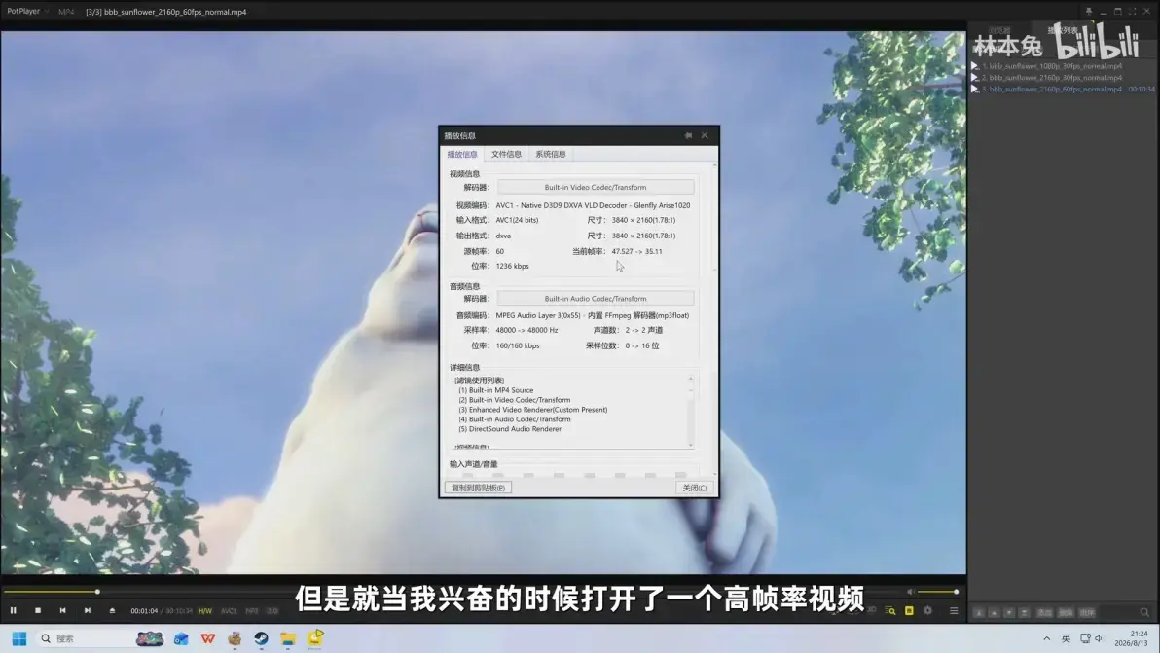Open a file using the eject icon
The width and height of the screenshot is (1160, 653).
click(113, 611)
